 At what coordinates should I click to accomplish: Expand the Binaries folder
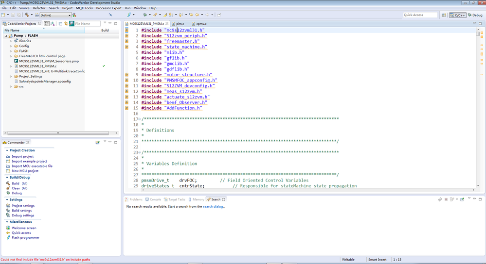11,41
